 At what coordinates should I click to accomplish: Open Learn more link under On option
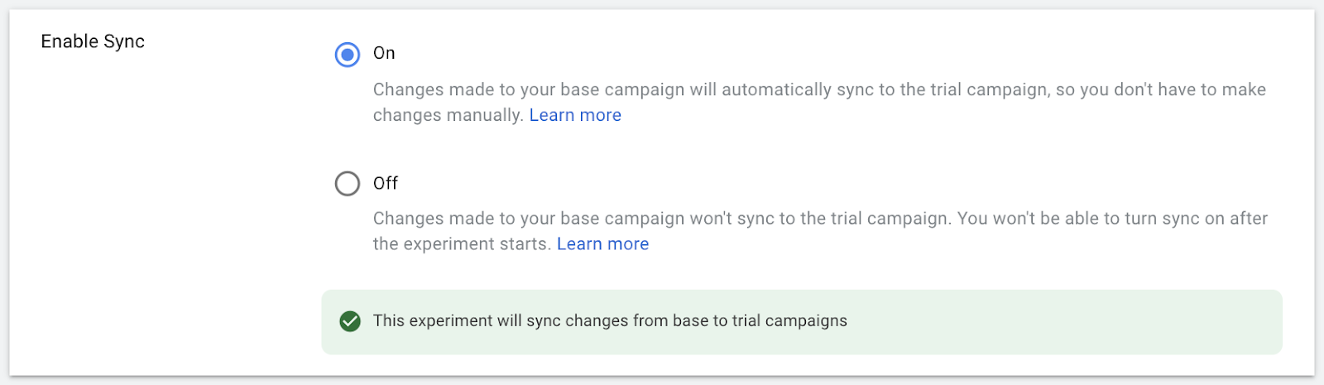[x=575, y=115]
